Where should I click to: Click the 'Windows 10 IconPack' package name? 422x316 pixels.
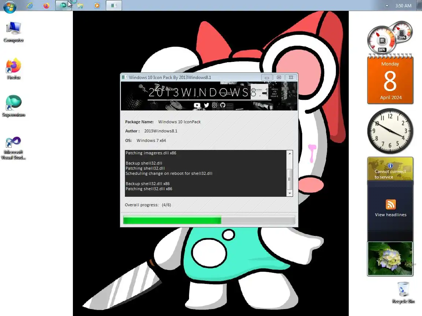179,122
